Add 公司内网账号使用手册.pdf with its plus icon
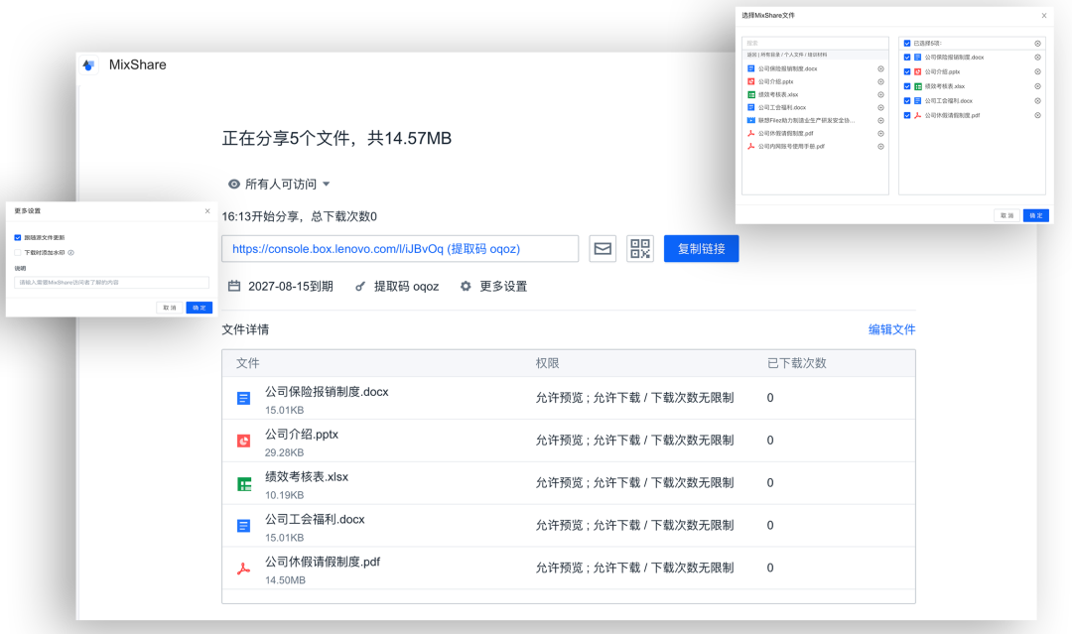This screenshot has width=1072, height=634. 880,147
